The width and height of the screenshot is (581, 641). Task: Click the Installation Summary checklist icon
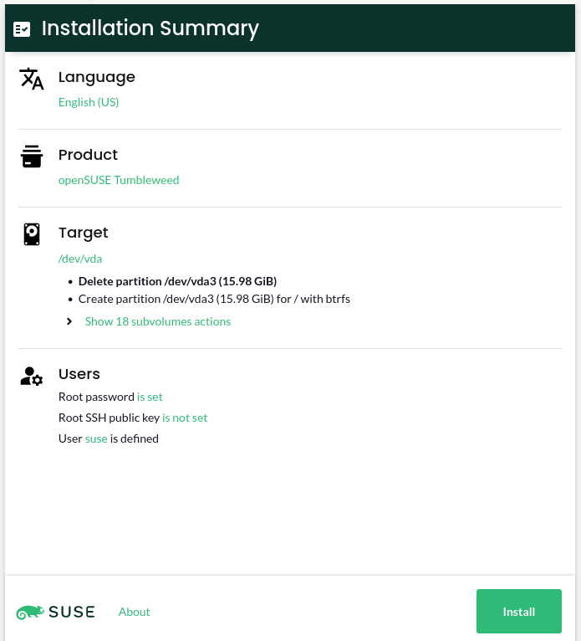pyautogui.click(x=22, y=29)
